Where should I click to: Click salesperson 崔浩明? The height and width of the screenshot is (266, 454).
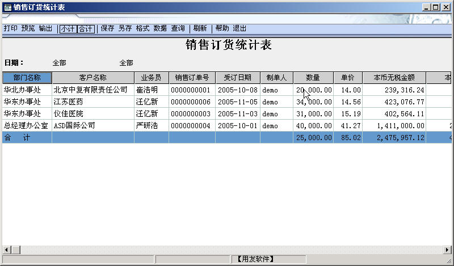point(152,90)
